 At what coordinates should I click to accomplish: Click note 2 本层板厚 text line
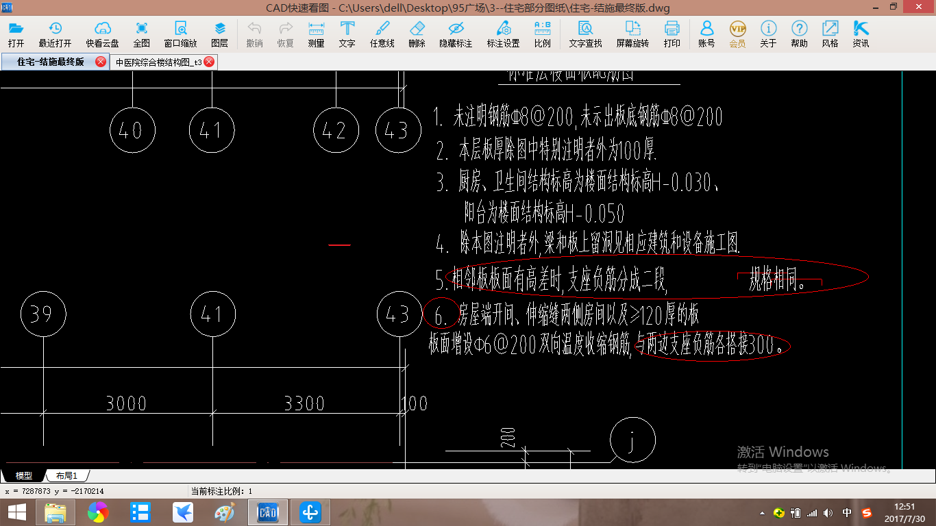[546, 150]
